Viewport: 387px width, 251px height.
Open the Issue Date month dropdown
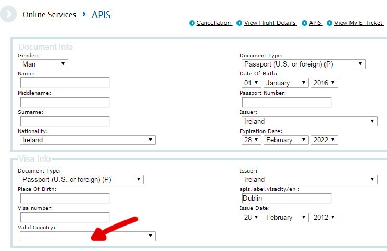pos(286,217)
